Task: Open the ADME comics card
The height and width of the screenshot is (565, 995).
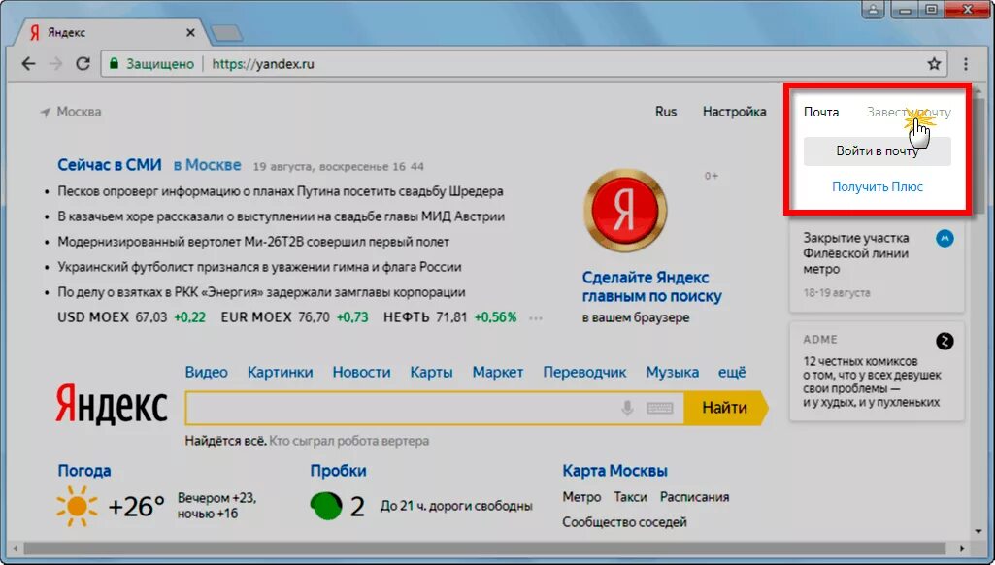Action: click(877, 372)
